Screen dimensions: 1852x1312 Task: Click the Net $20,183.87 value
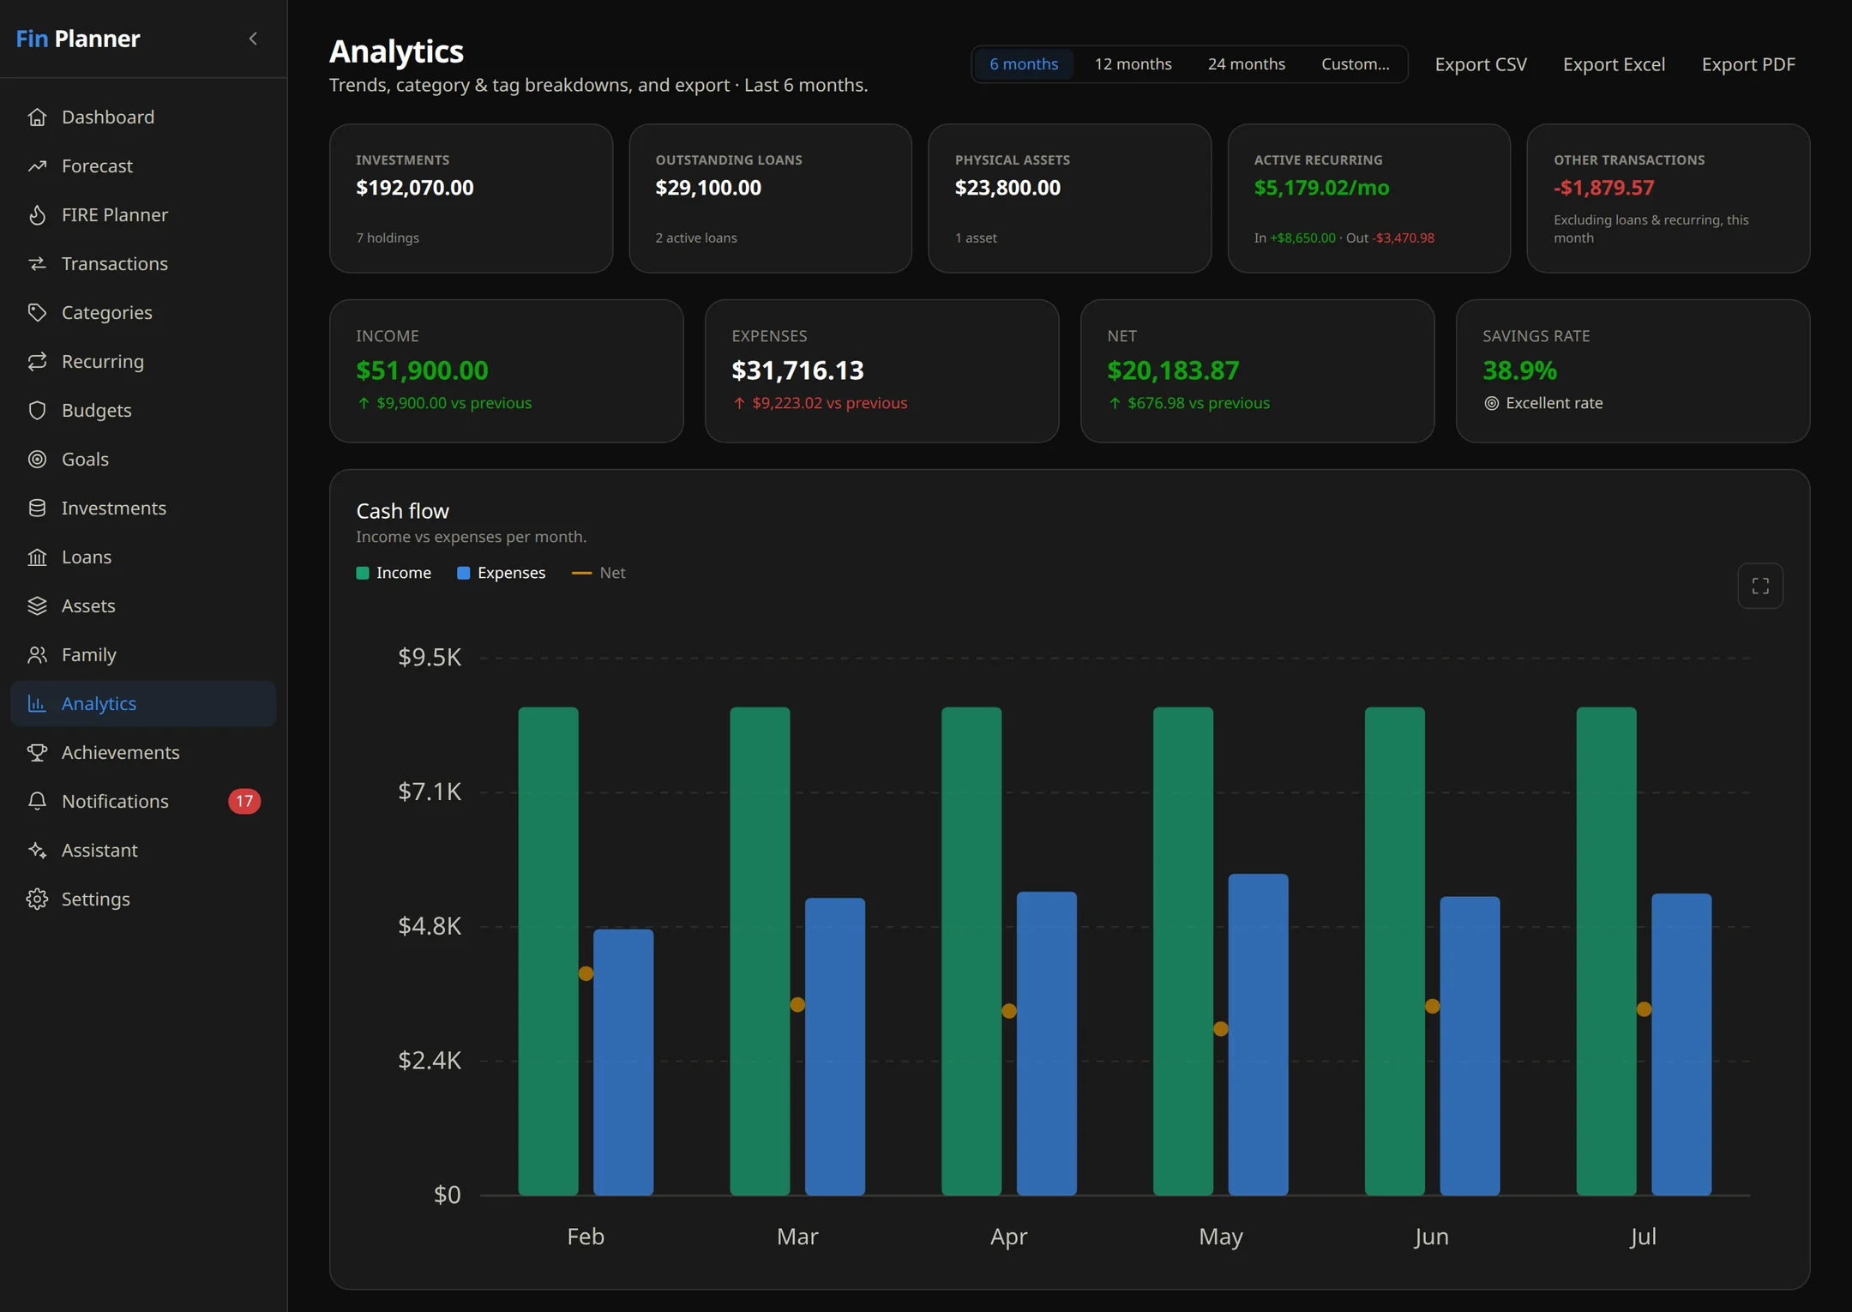(x=1173, y=370)
